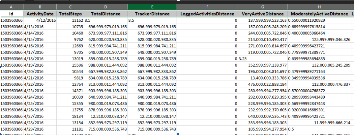Select TotalSteps cell 10735
Viewport: 354px width, 135px height.
pyautogui.click(x=70, y=27)
